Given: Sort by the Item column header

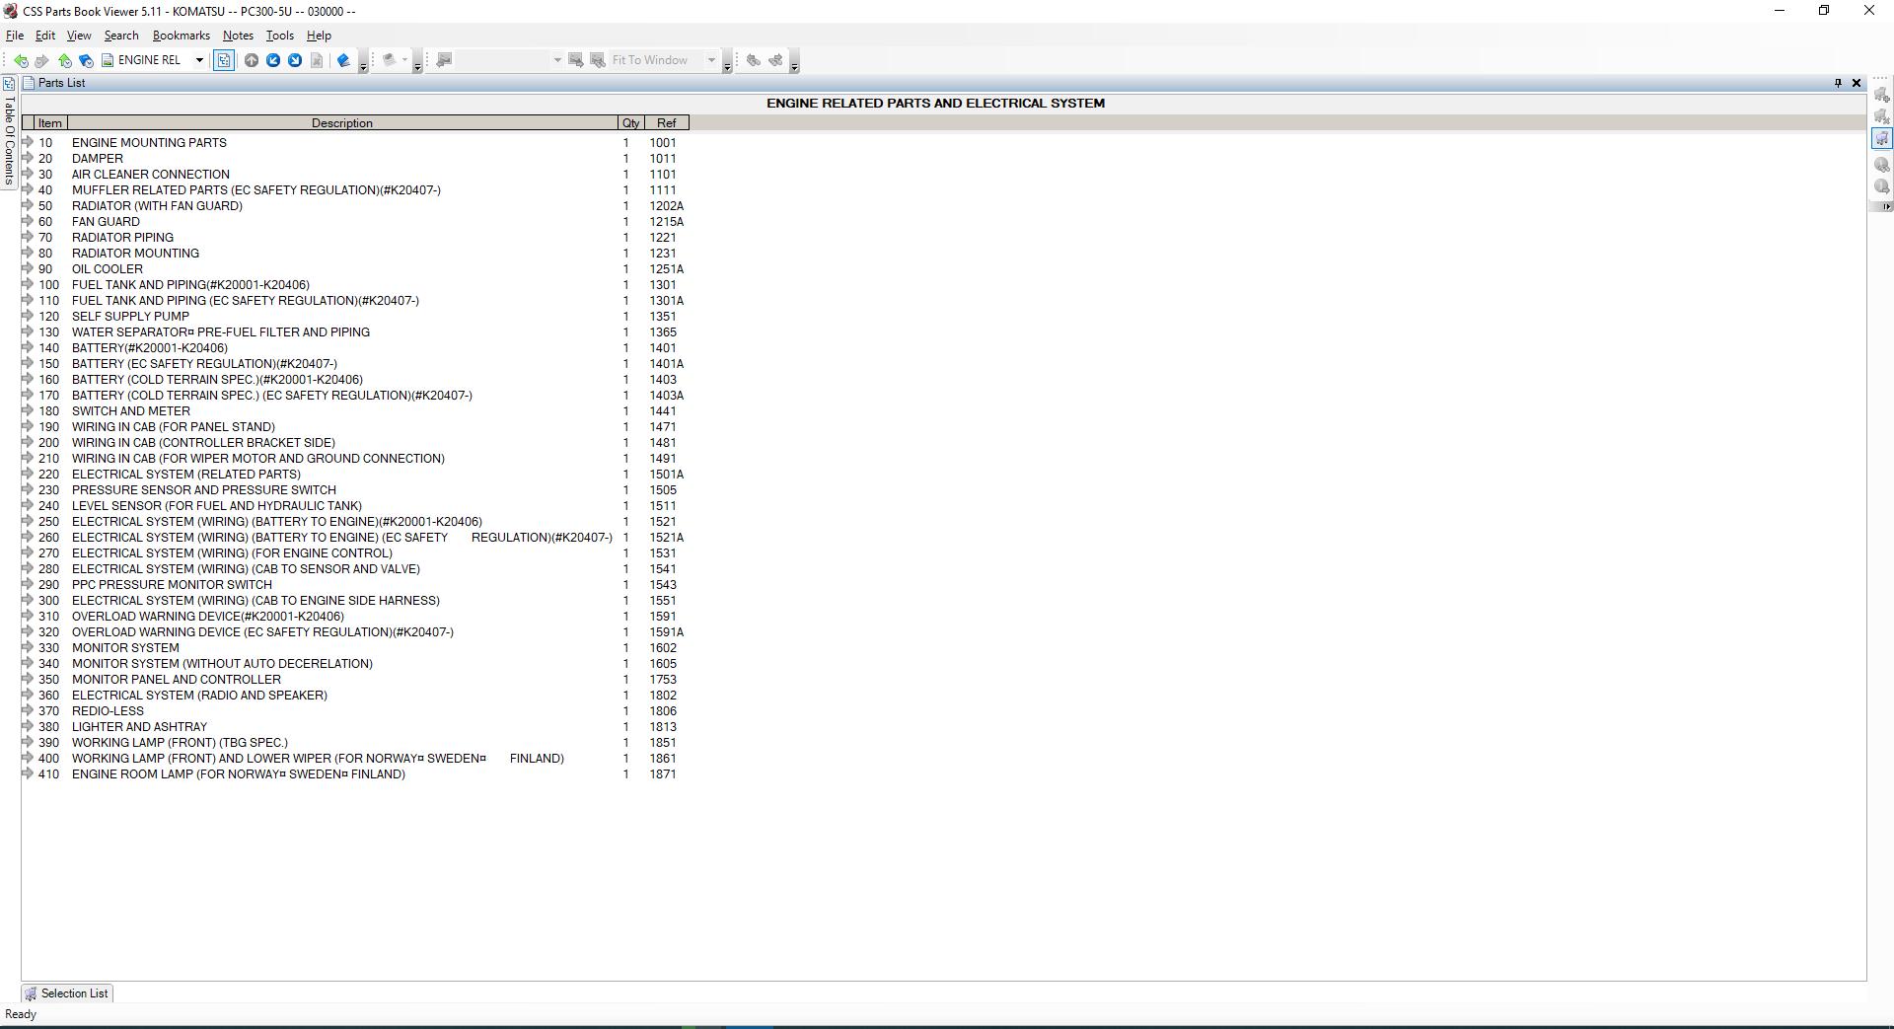Looking at the screenshot, I should point(50,123).
